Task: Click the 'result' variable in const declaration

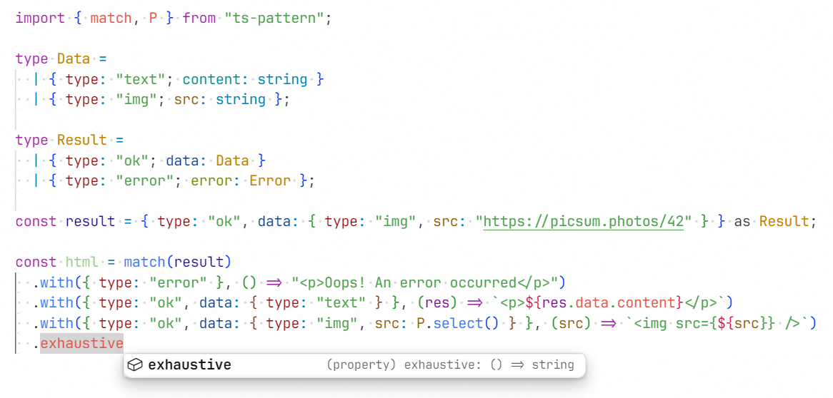Action: [90, 222]
